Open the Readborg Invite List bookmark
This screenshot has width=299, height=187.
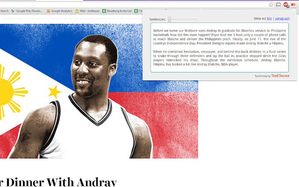(119, 11)
